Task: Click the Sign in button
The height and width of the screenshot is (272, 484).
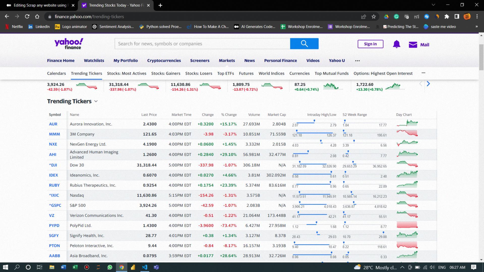Action: [370, 44]
